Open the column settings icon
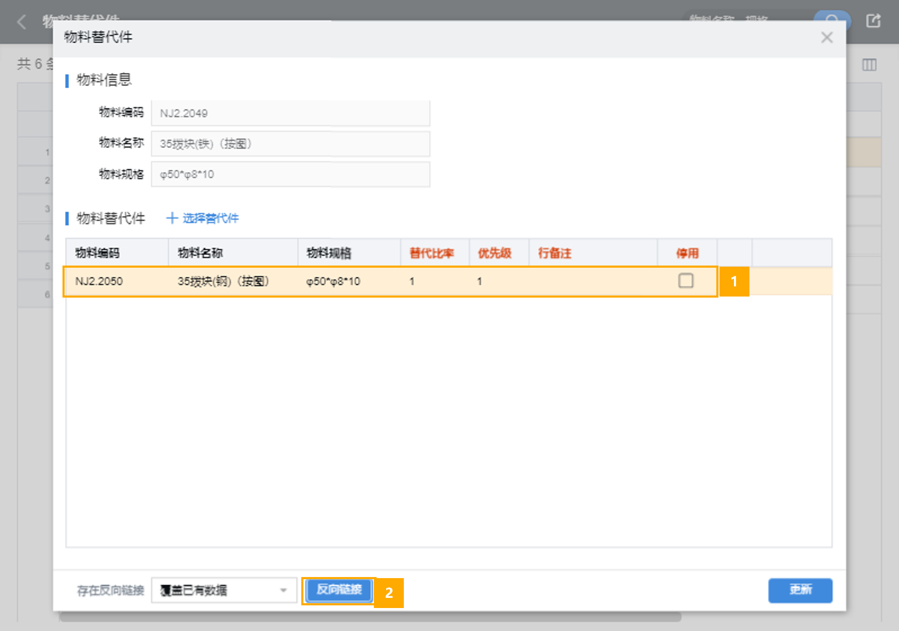The height and width of the screenshot is (631, 899). point(869,65)
